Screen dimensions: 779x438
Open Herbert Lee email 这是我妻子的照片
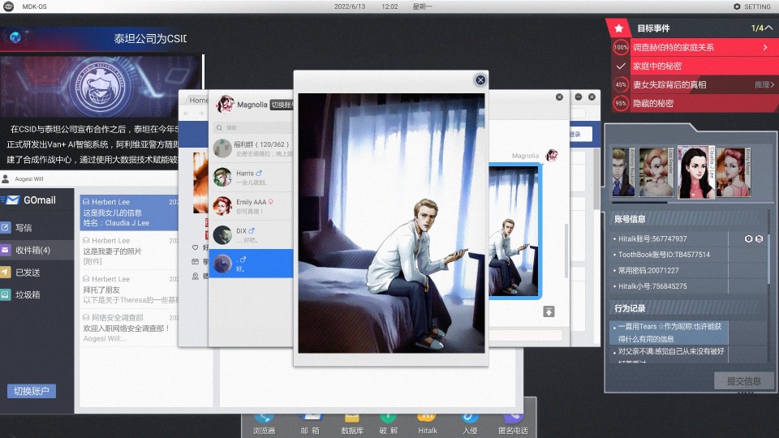click(x=129, y=251)
